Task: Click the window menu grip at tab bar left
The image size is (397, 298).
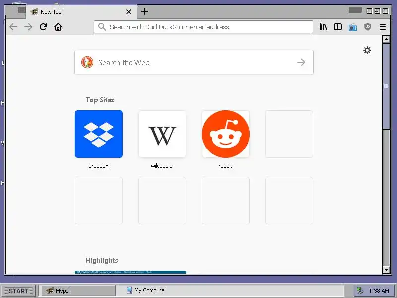Action: click(x=21, y=10)
